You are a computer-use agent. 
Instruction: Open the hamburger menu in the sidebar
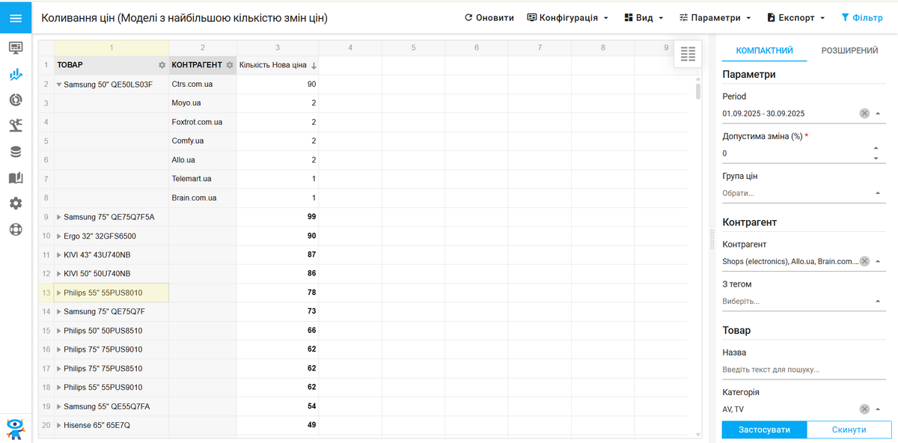coord(16,18)
